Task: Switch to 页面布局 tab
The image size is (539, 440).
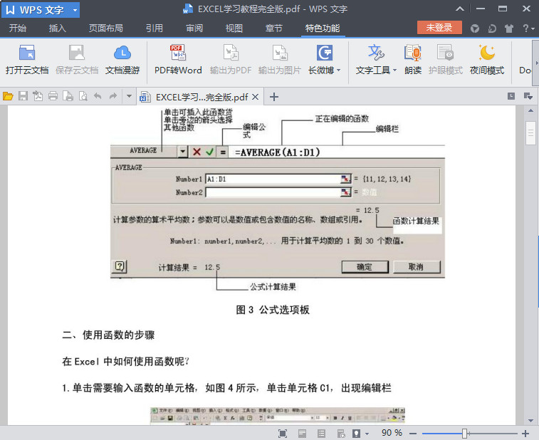Action: (106, 28)
